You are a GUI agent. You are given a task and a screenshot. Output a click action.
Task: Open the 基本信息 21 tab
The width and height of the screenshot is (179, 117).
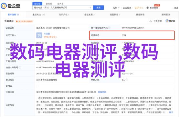tap(13, 15)
